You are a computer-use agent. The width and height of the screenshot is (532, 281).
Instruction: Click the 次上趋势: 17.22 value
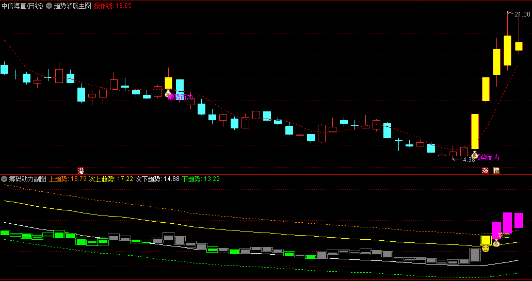pos(111,179)
